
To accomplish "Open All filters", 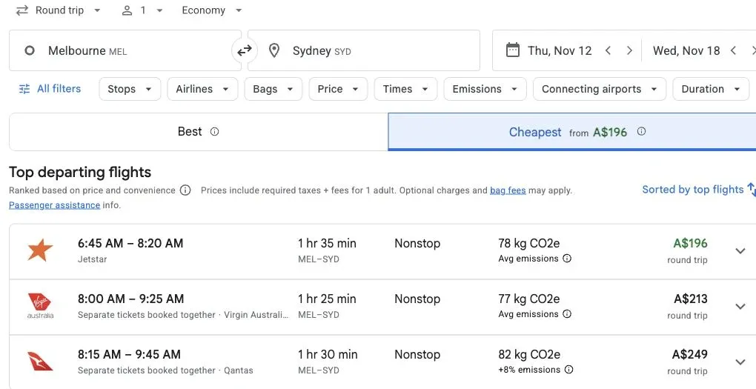I will coord(50,89).
